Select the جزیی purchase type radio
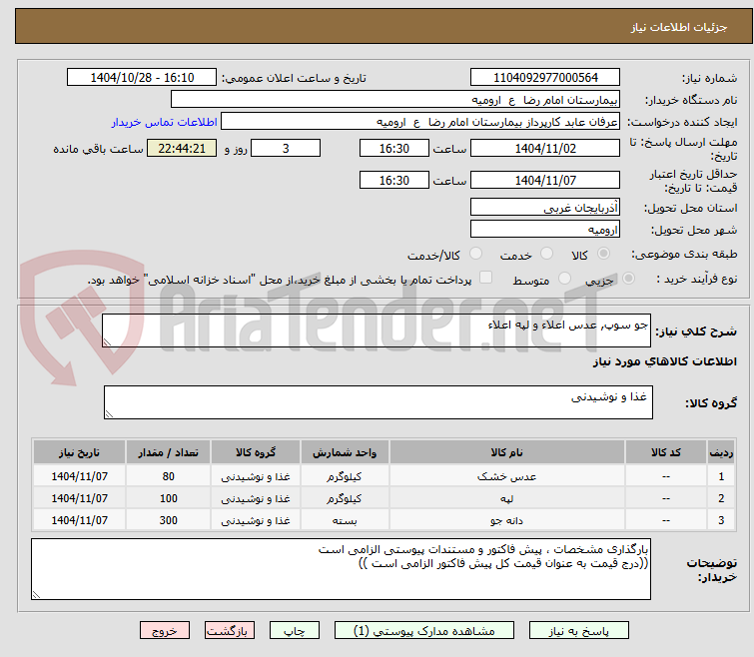Image resolution: width=754 pixels, height=657 pixels. click(x=628, y=279)
